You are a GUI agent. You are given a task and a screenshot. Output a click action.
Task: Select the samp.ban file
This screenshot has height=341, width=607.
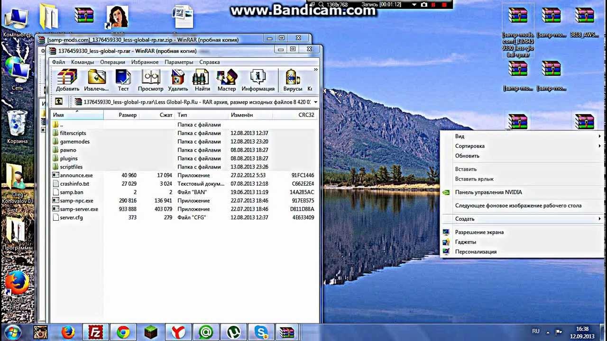(x=184, y=192)
